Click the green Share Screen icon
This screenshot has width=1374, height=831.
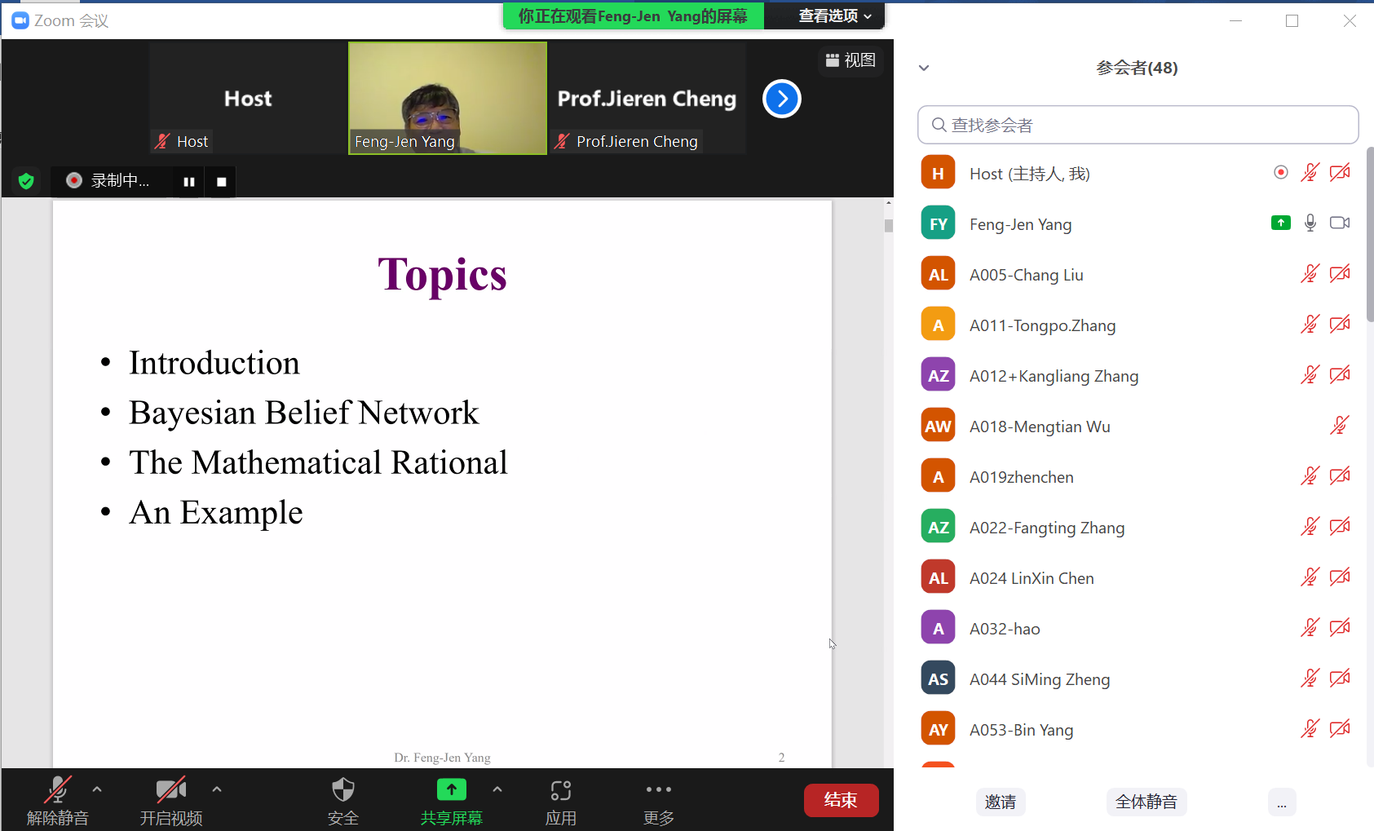(451, 789)
